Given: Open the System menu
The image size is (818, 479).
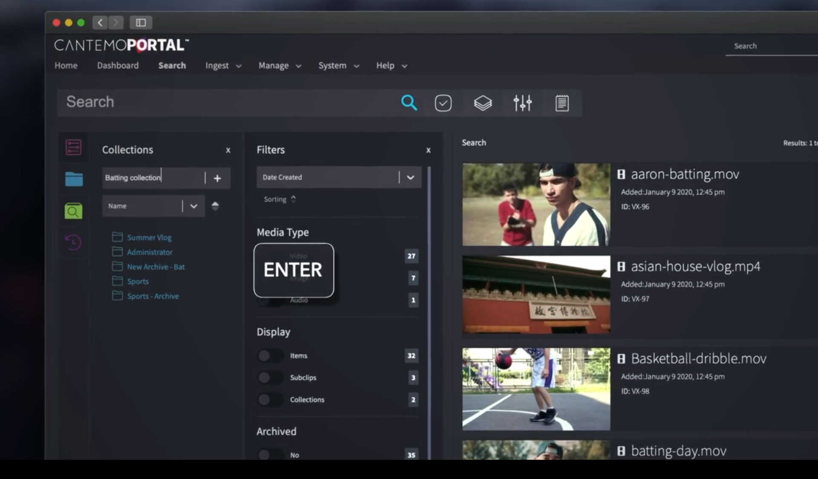Looking at the screenshot, I should (338, 66).
